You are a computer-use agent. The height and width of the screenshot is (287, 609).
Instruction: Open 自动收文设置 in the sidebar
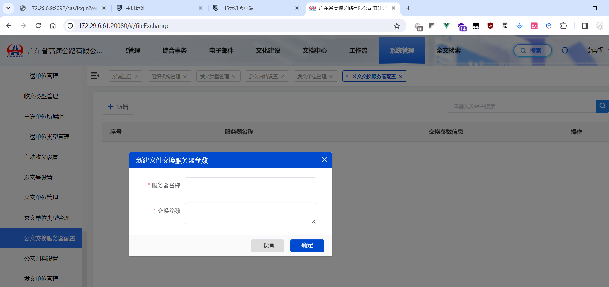[41, 157]
